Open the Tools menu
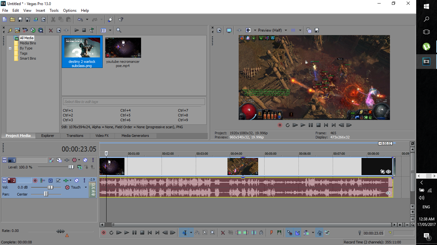Screen dimensions: 437x245 click(x=54, y=11)
